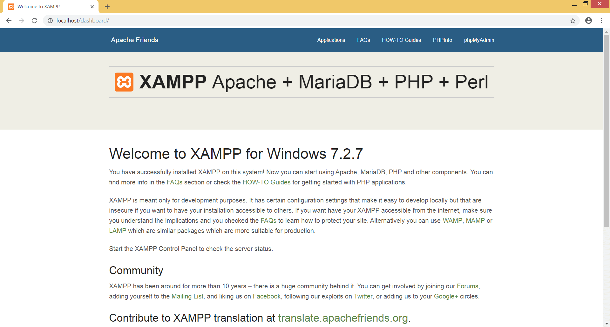
Task: Close the Welcome to XAMPP tab
Action: [x=92, y=7]
